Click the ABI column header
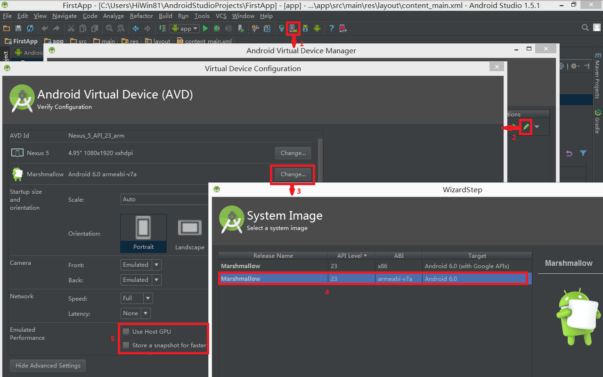The image size is (603, 377). pyautogui.click(x=399, y=255)
